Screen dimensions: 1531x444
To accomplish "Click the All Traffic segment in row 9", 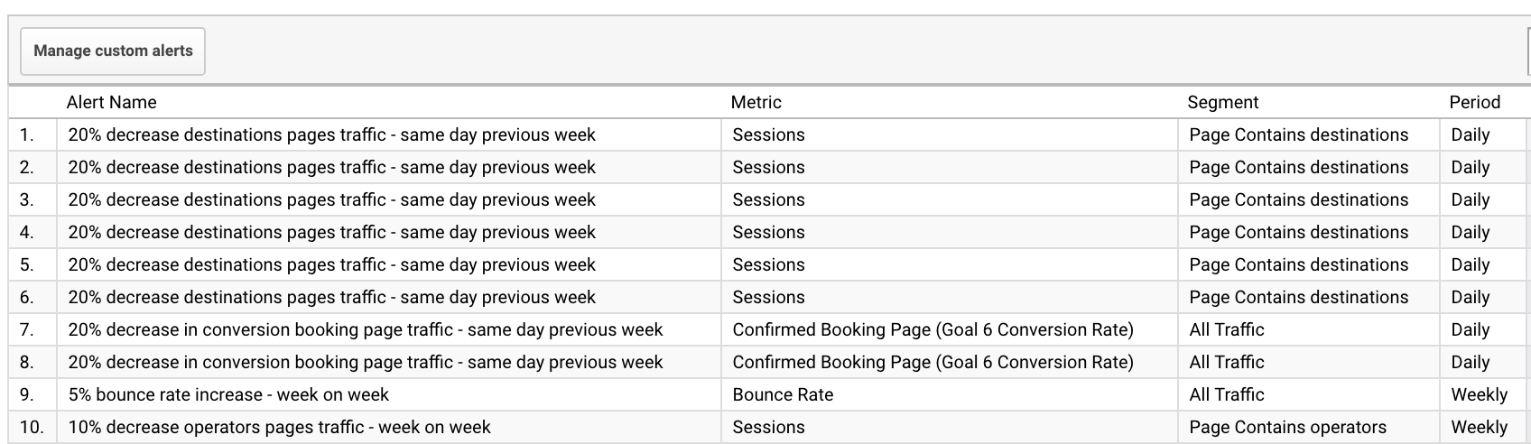I will [1226, 395].
